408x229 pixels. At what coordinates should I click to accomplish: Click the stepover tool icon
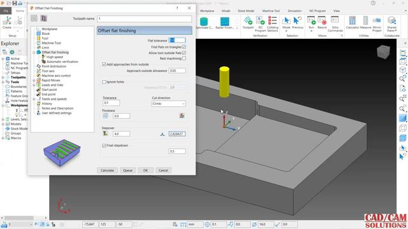[x=105, y=134]
